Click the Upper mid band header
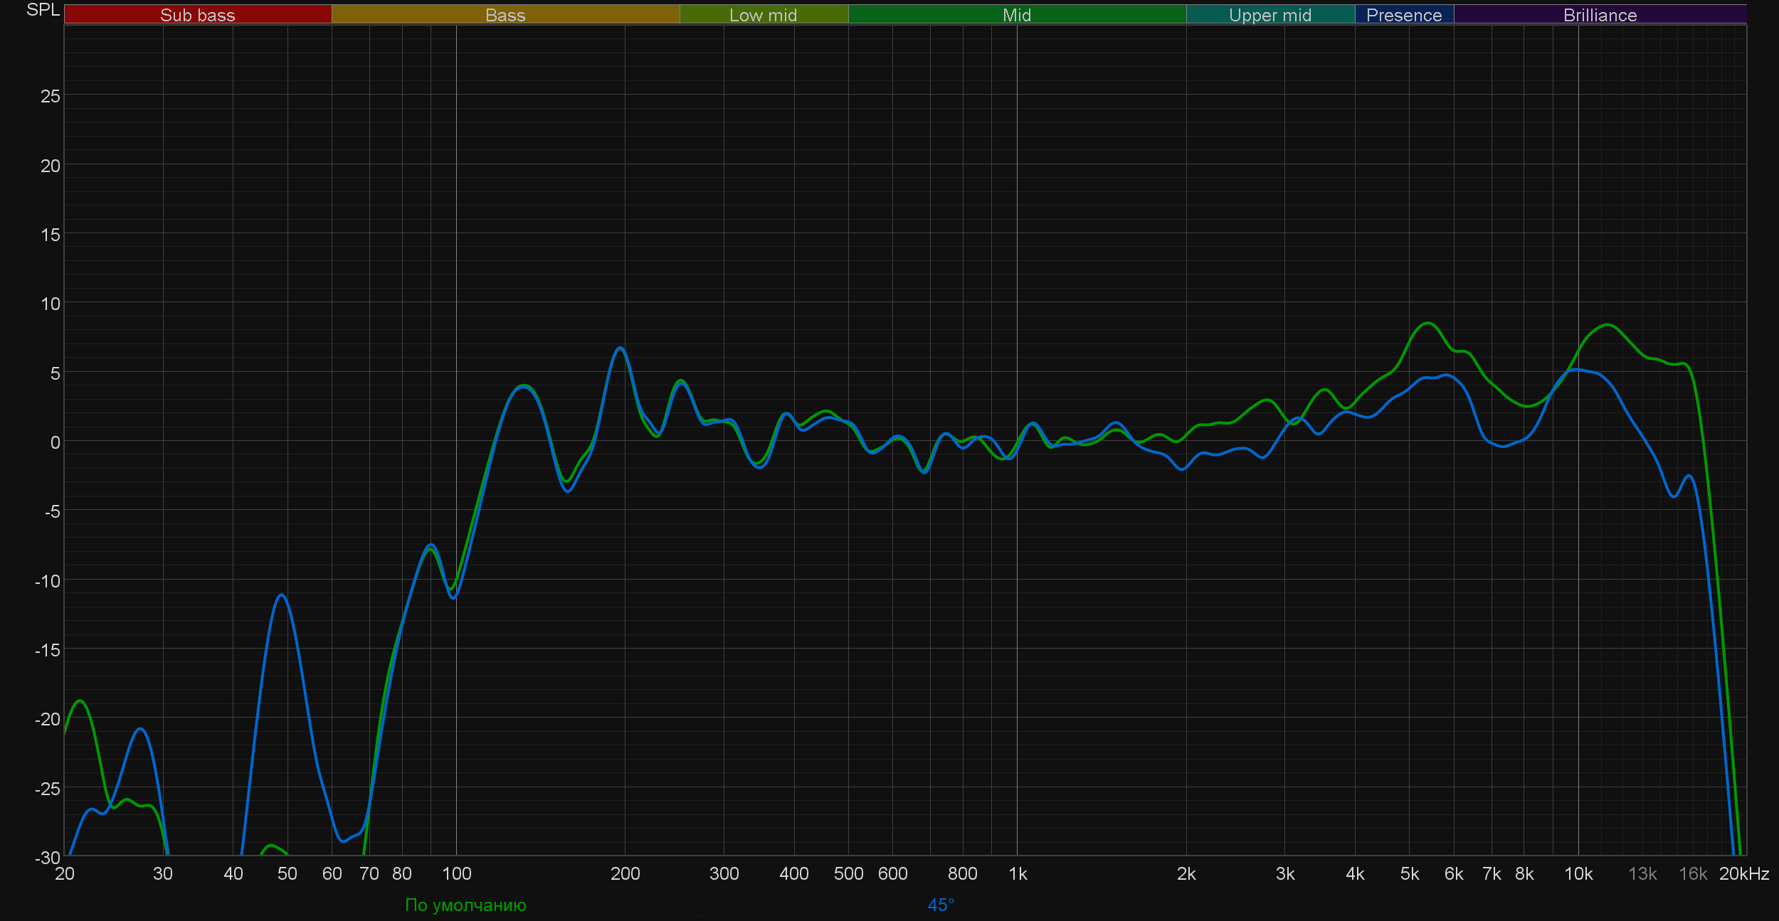 tap(1269, 15)
